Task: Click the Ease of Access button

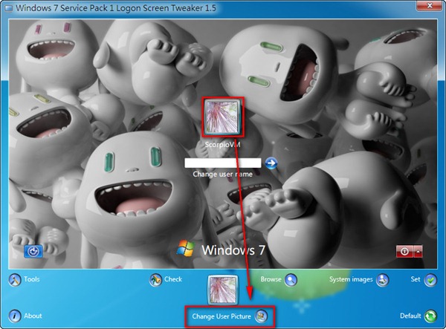Action: tap(33, 251)
